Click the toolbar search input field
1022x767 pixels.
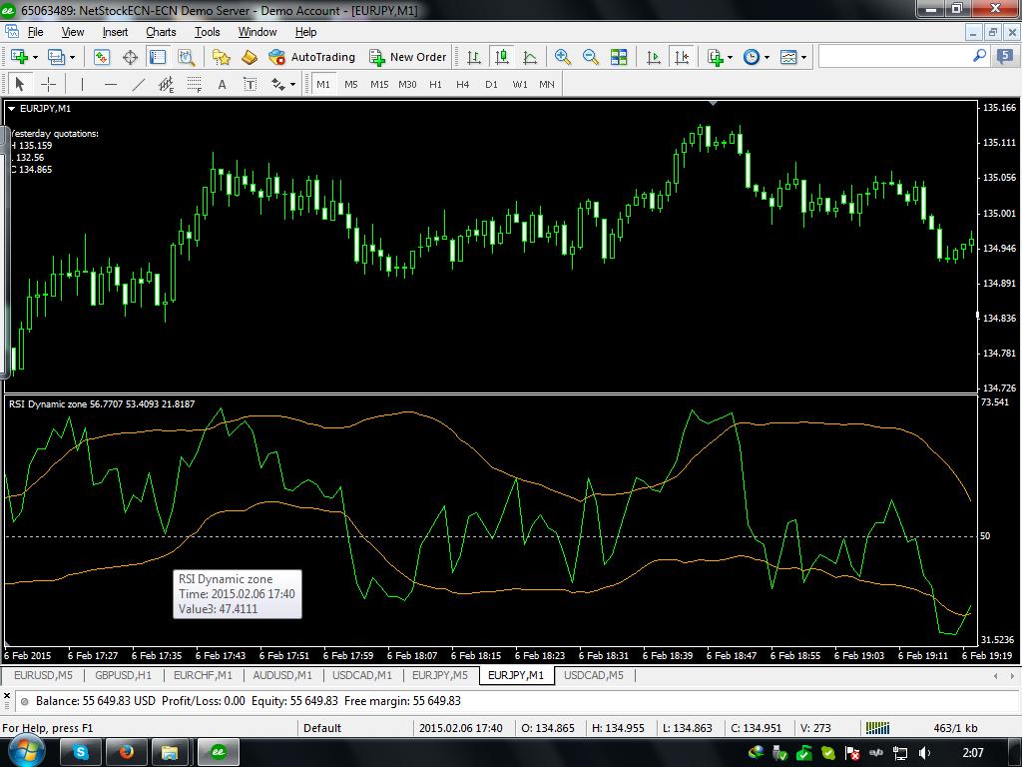click(x=895, y=57)
